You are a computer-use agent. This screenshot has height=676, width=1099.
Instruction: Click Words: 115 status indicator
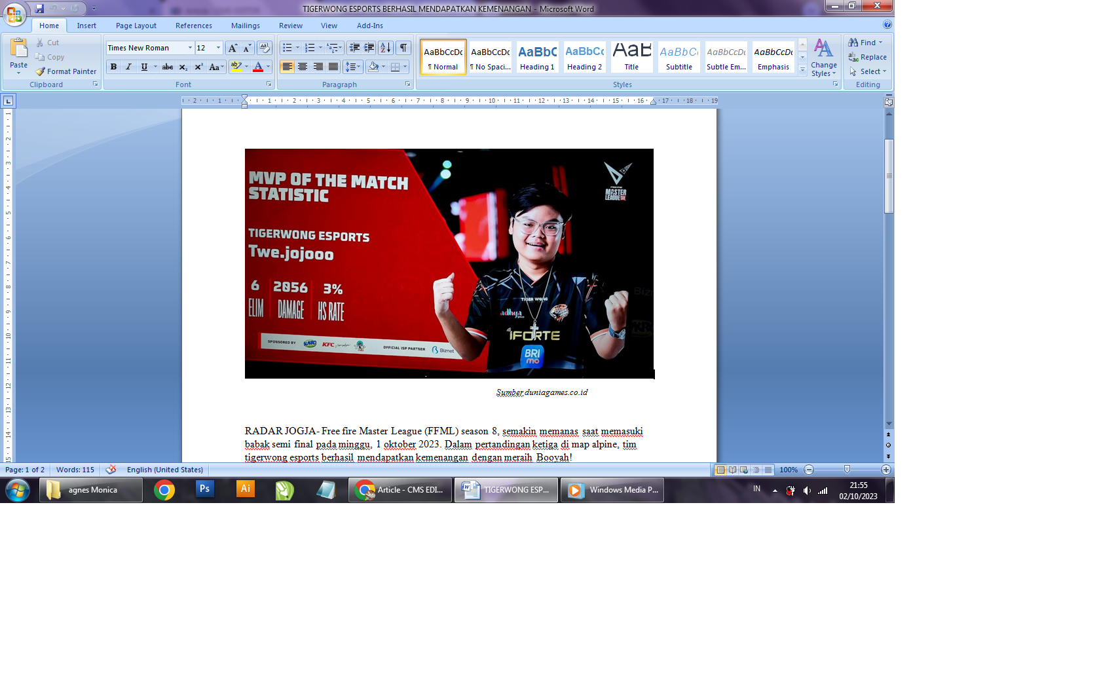coord(75,470)
